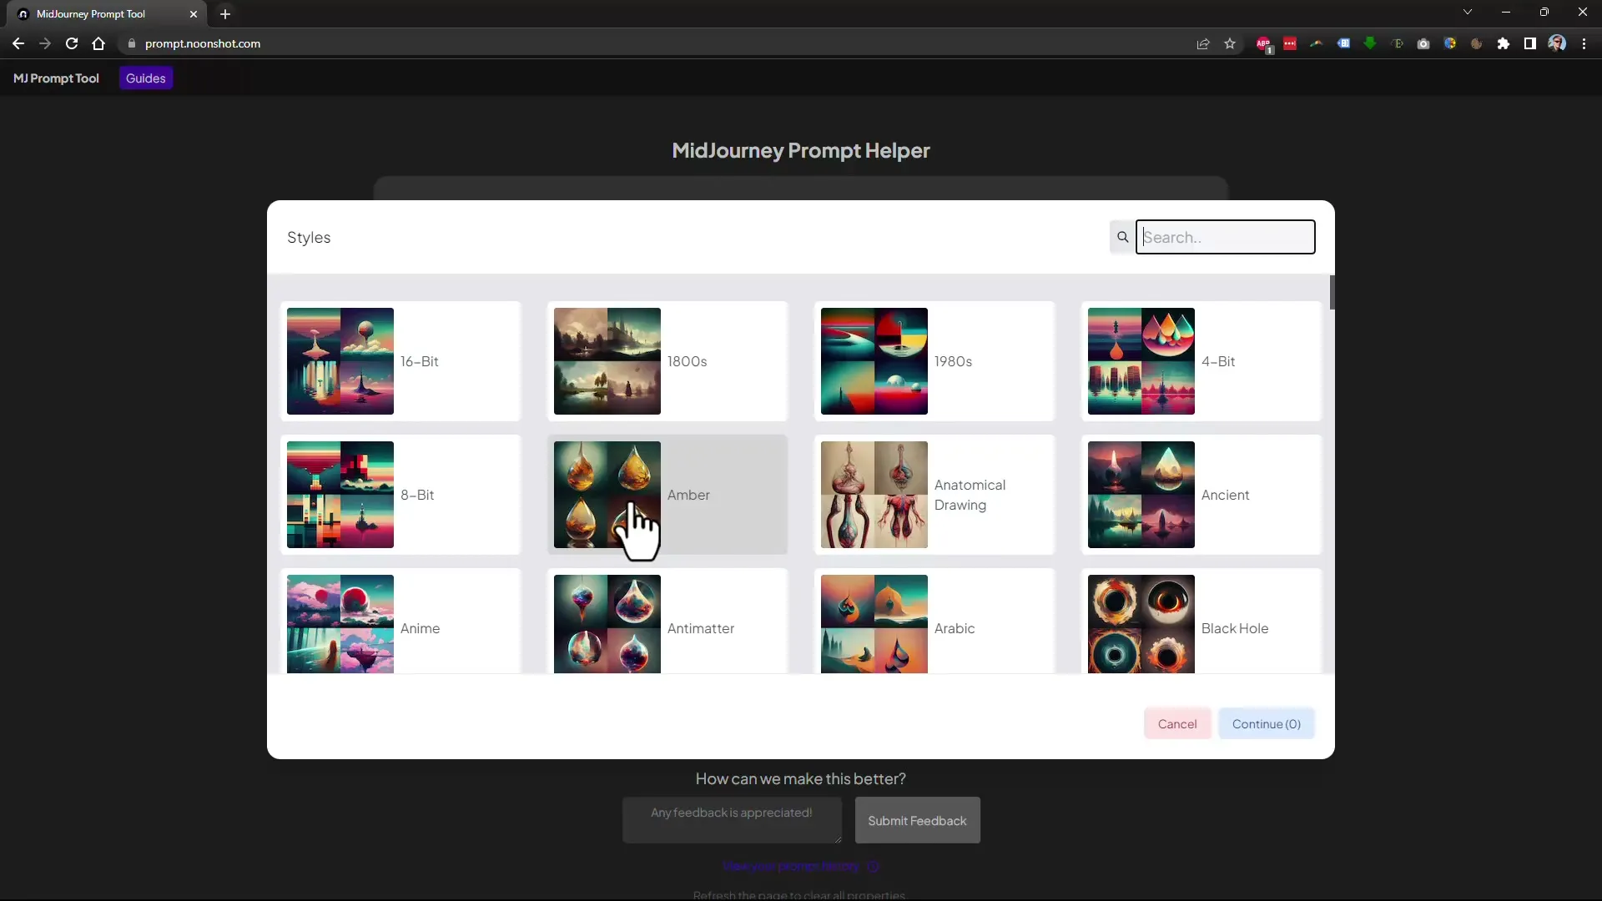Click the Submit Feedback button
Screen dimensions: 1602x901
pyautogui.click(x=916, y=819)
